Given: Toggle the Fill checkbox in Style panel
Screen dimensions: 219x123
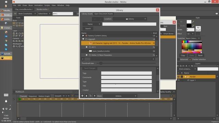Looking at the screenshot, I should (178, 22).
